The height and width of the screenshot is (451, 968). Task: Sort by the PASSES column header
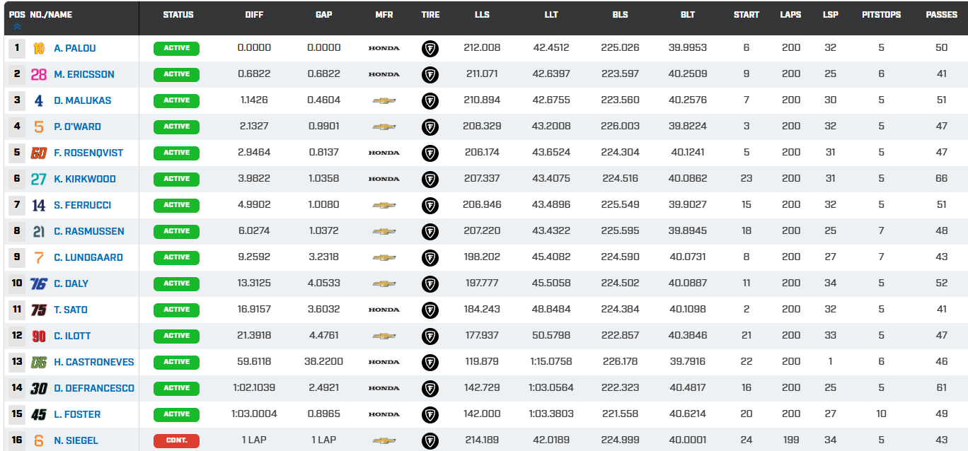tap(941, 15)
